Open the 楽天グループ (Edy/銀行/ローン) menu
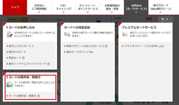The image size is (179, 105). point(161,7)
